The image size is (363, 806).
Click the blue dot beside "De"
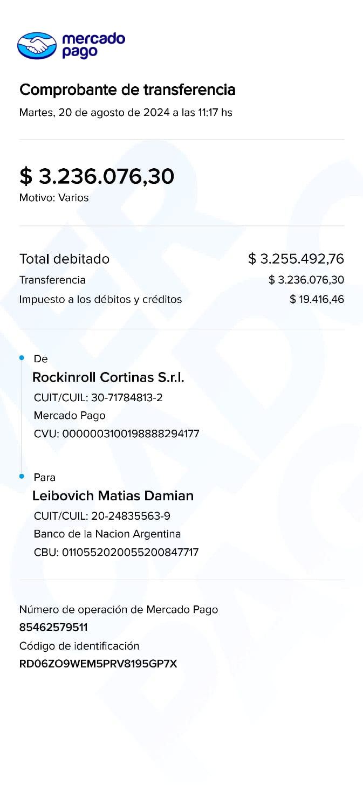22,358
